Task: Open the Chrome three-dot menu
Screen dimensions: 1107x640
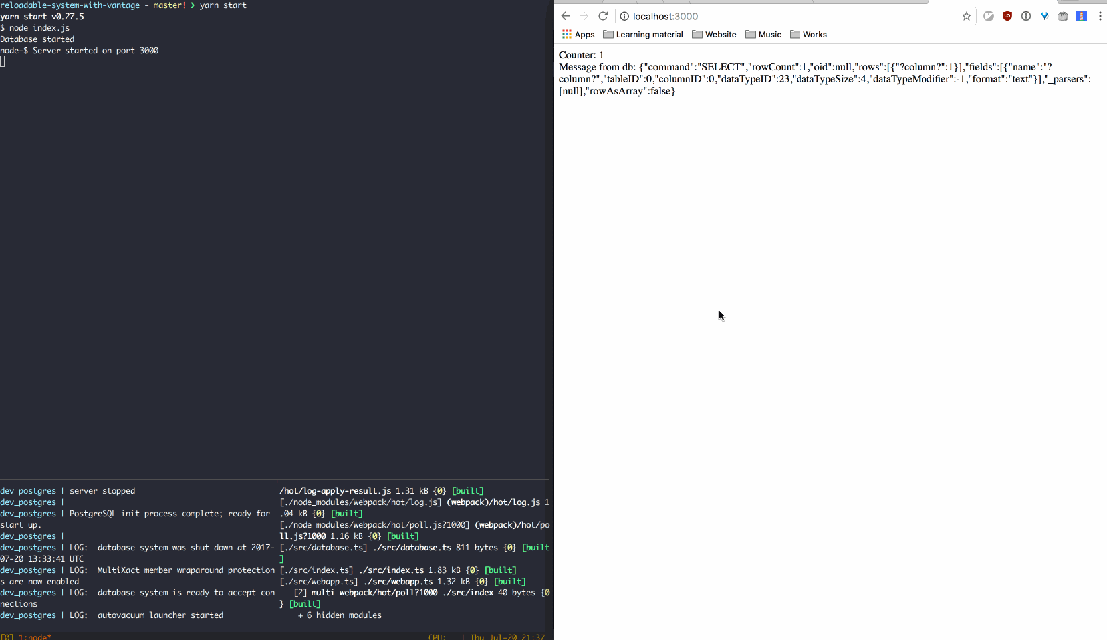Action: pos(1100,16)
